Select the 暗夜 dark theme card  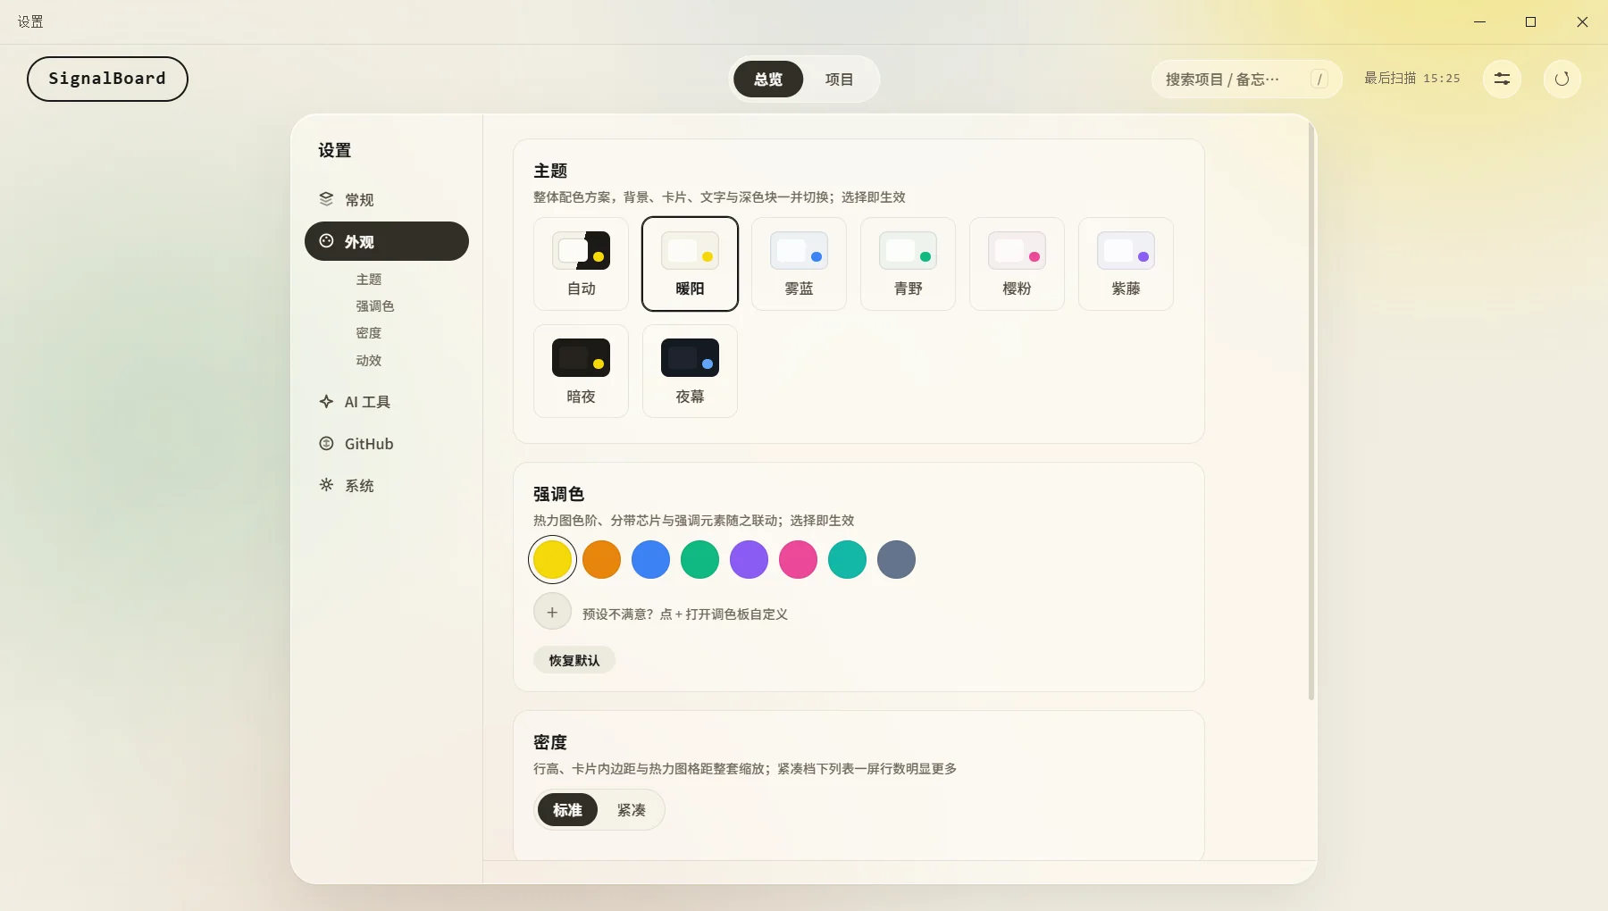pyautogui.click(x=582, y=371)
